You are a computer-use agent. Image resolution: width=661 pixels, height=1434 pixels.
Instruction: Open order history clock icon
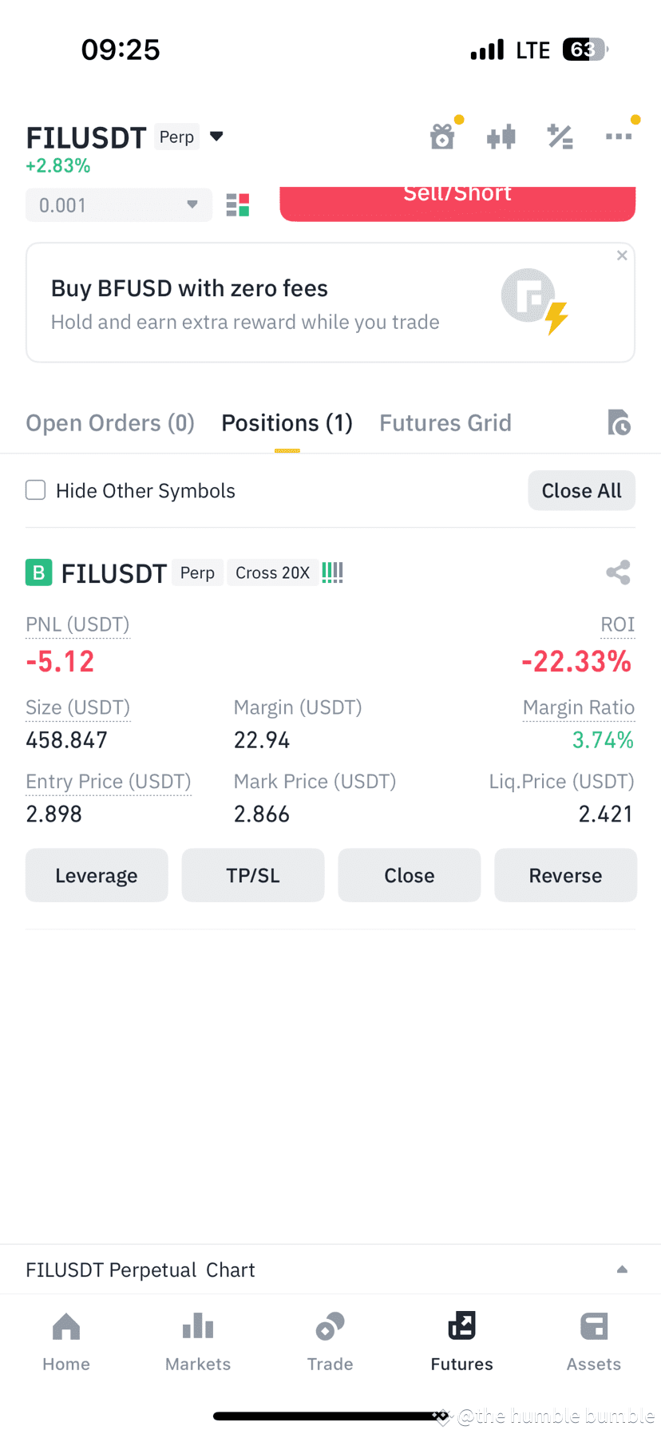(619, 422)
